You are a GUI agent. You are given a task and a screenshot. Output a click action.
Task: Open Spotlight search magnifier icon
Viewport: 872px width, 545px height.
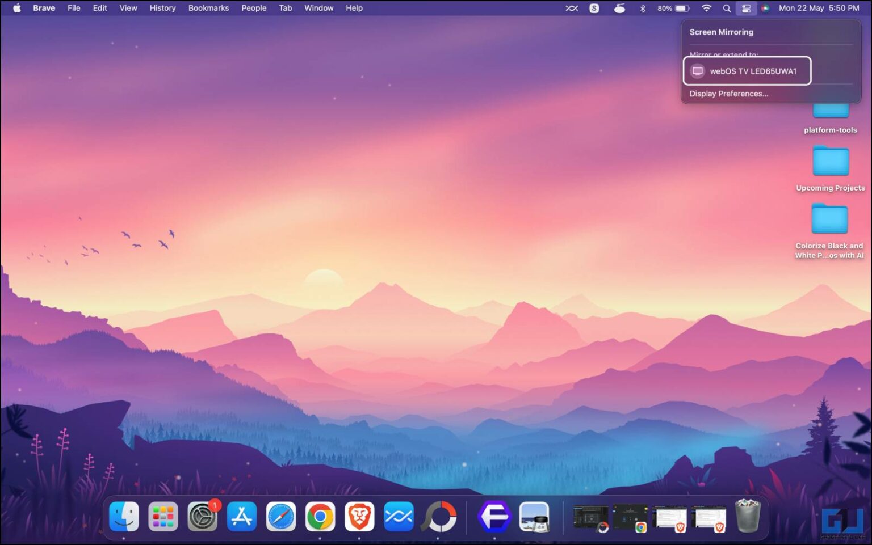click(726, 8)
